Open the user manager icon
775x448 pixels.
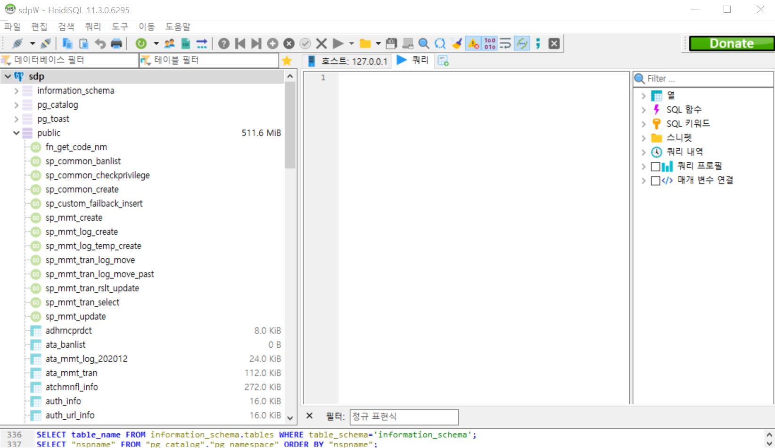[x=170, y=44]
